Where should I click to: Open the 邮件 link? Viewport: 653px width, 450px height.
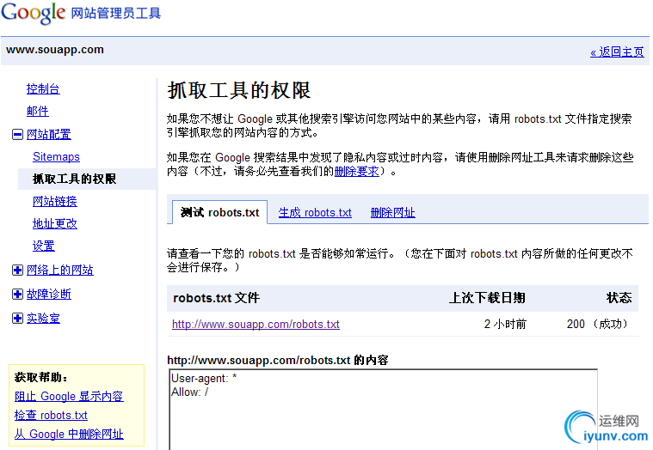[x=38, y=112]
